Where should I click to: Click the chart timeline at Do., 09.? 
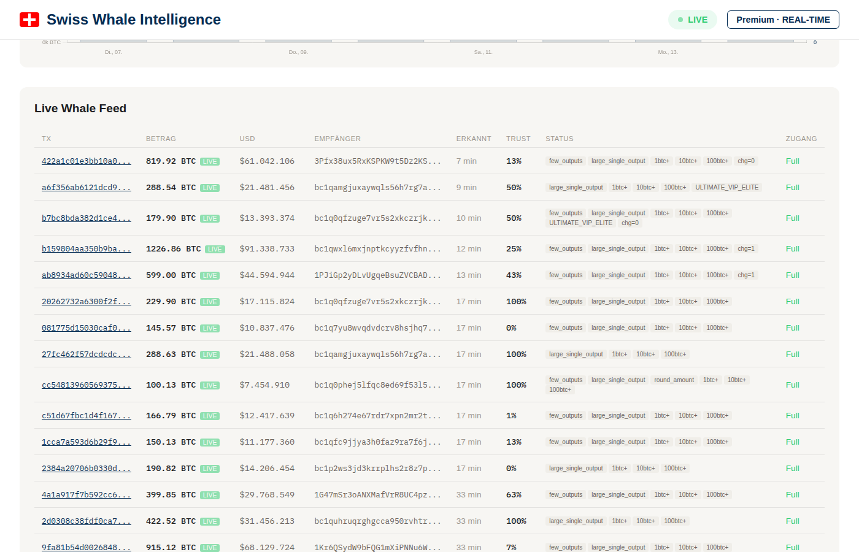(x=298, y=52)
